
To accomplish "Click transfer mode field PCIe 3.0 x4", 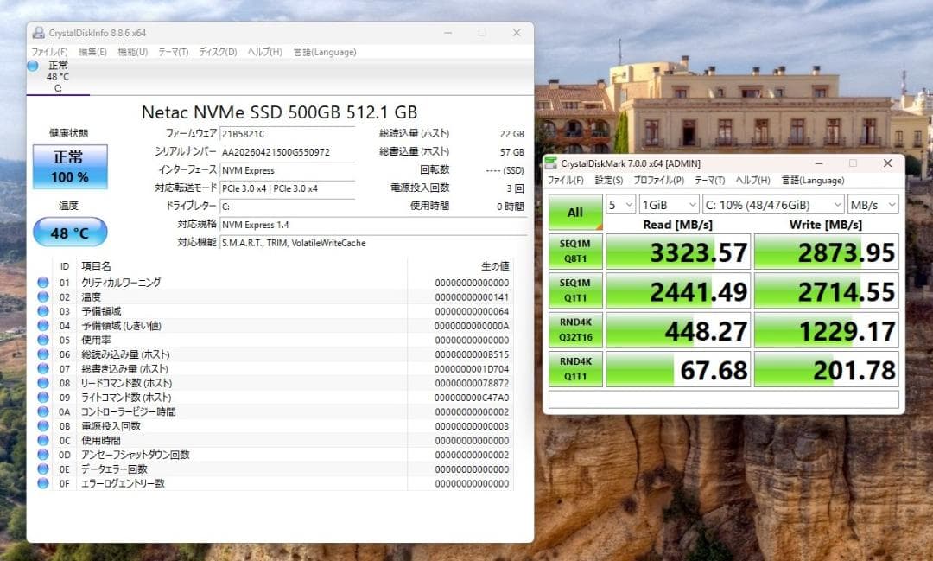I will tap(288, 188).
